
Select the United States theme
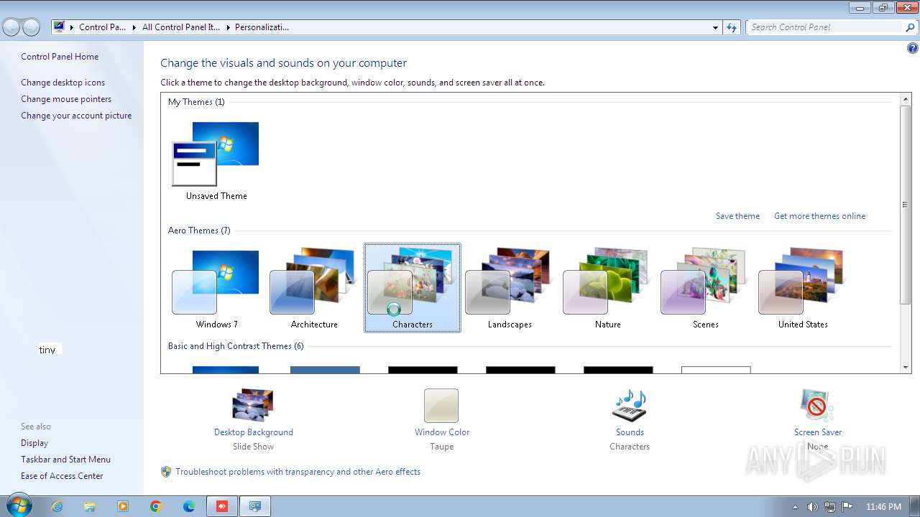click(803, 288)
